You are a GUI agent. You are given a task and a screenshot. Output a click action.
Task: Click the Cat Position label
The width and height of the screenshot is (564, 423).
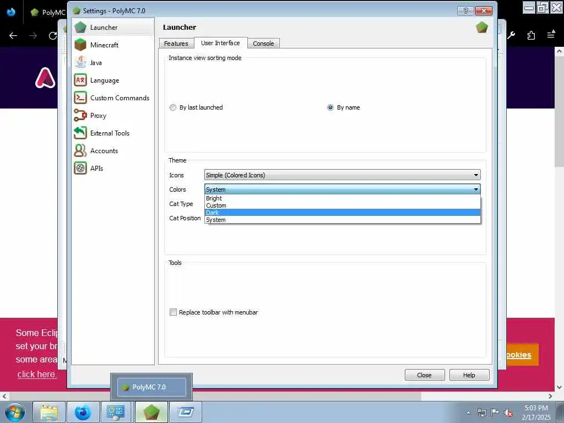click(x=185, y=218)
